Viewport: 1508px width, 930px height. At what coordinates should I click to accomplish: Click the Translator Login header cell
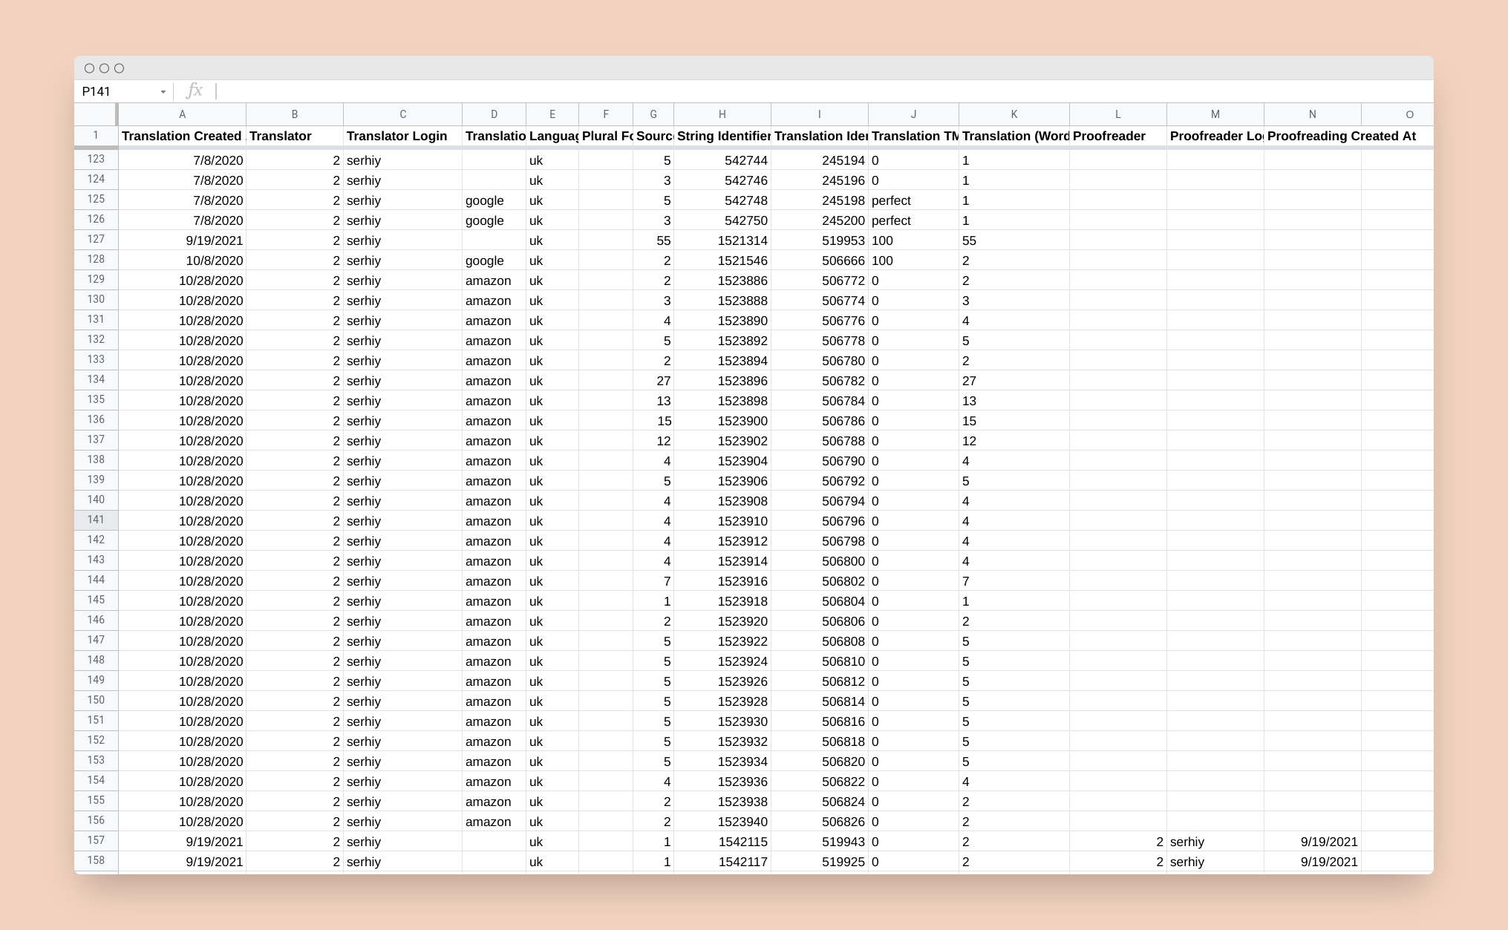point(402,136)
